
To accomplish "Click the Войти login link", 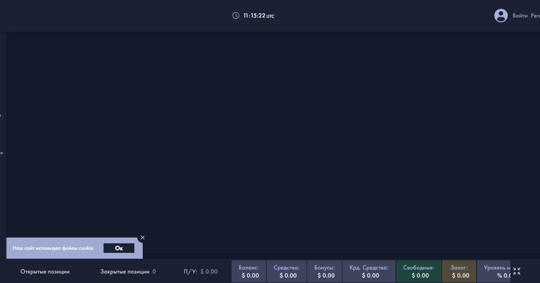I will tap(520, 16).
